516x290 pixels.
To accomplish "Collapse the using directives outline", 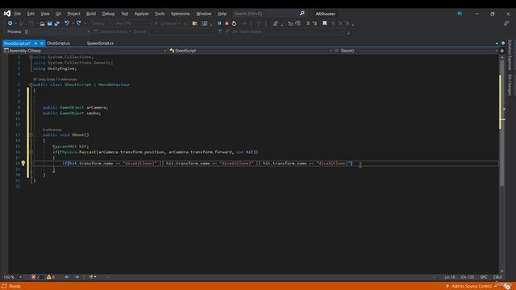I will [31, 57].
